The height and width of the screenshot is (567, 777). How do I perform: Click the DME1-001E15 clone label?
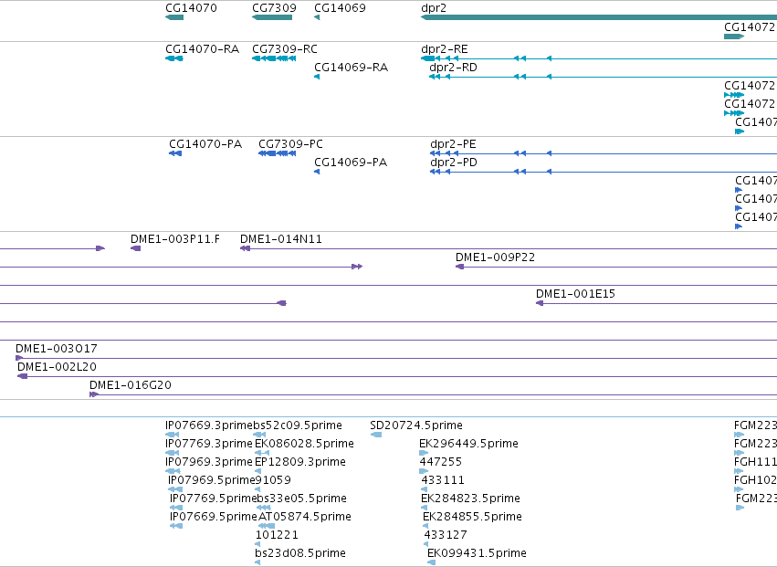click(575, 294)
